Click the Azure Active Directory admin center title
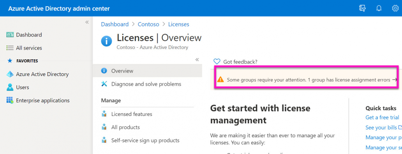The width and height of the screenshot is (402, 154). [59, 9]
